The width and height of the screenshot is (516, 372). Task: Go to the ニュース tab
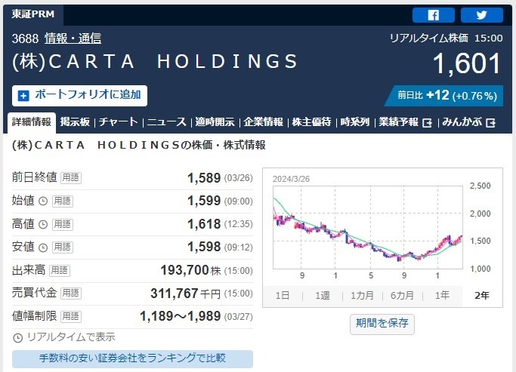tap(166, 122)
